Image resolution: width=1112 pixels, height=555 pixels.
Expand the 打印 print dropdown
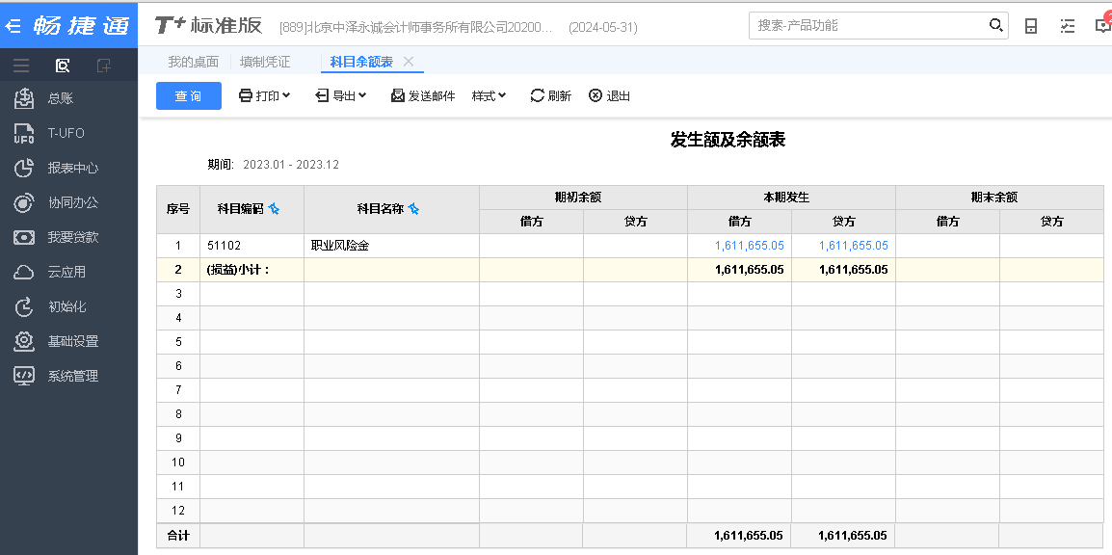pyautogui.click(x=265, y=95)
